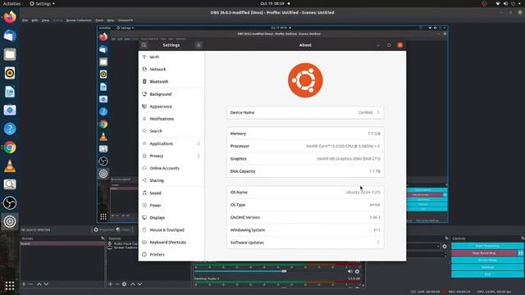Screen dimensions: 525x295
Task: Open the hamburger menu in Settings header
Action: (199, 45)
